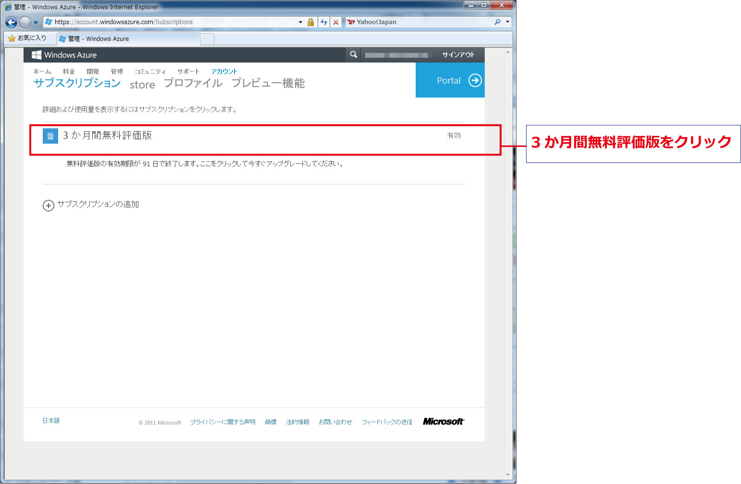Open the 法的情報 footer link

(x=297, y=422)
